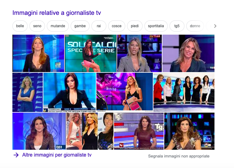Open the Solo Calcio Speciale Serie thumbnail
The width and height of the screenshot is (234, 168).
(91, 53)
